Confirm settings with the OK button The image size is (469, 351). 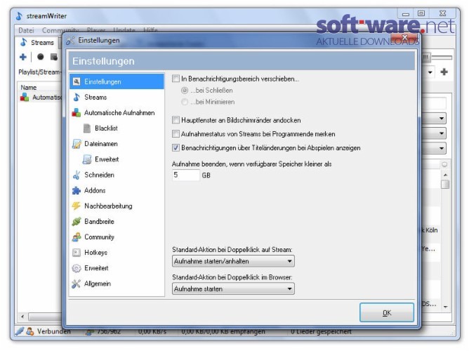[x=387, y=312]
